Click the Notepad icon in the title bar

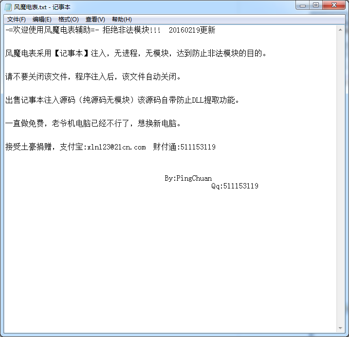[8, 6]
